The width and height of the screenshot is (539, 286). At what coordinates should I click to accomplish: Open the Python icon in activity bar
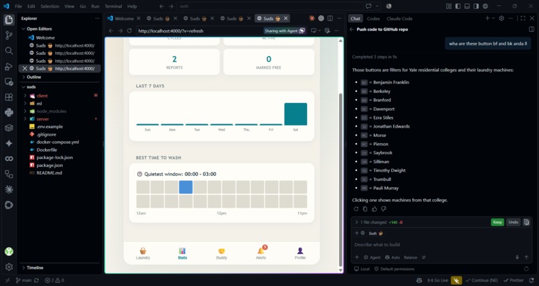point(9,112)
